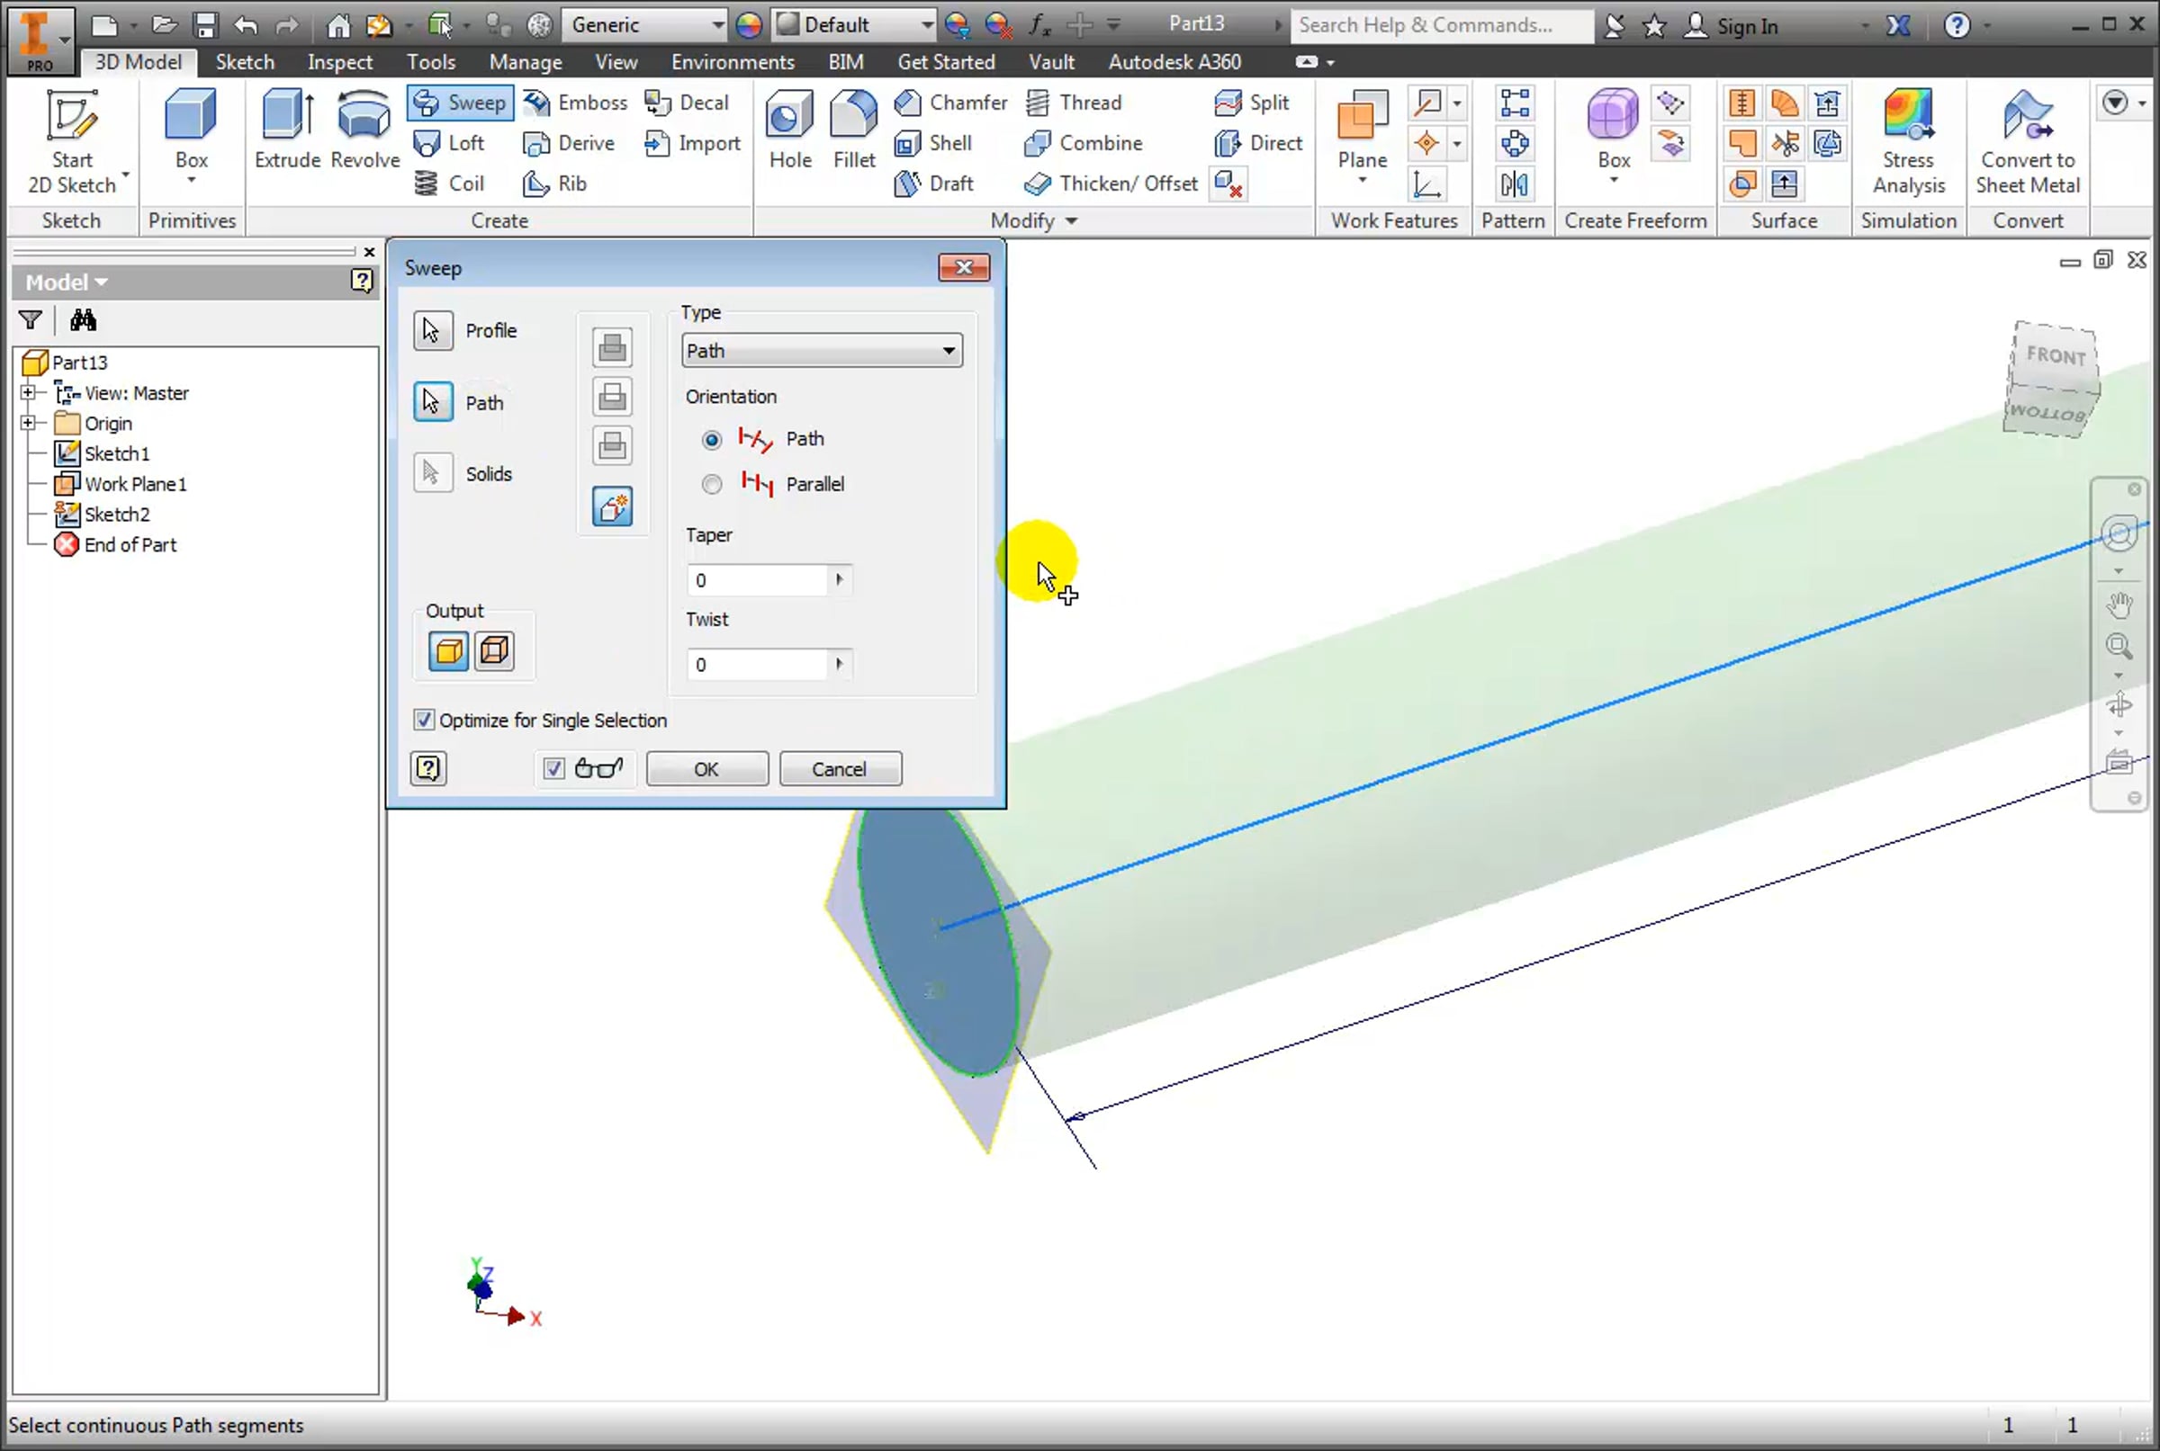
Task: Click the Find binoculars icon
Action: tap(83, 320)
